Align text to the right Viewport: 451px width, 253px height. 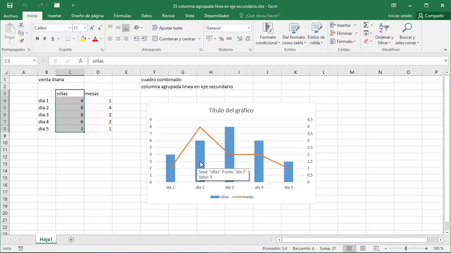click(126, 39)
